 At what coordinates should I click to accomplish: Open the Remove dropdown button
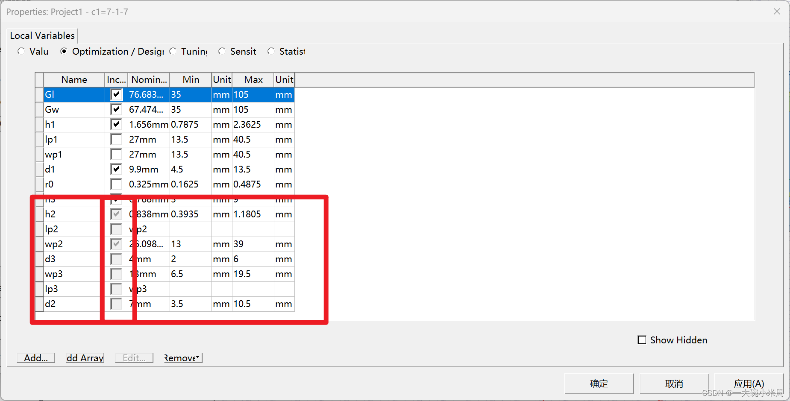183,358
